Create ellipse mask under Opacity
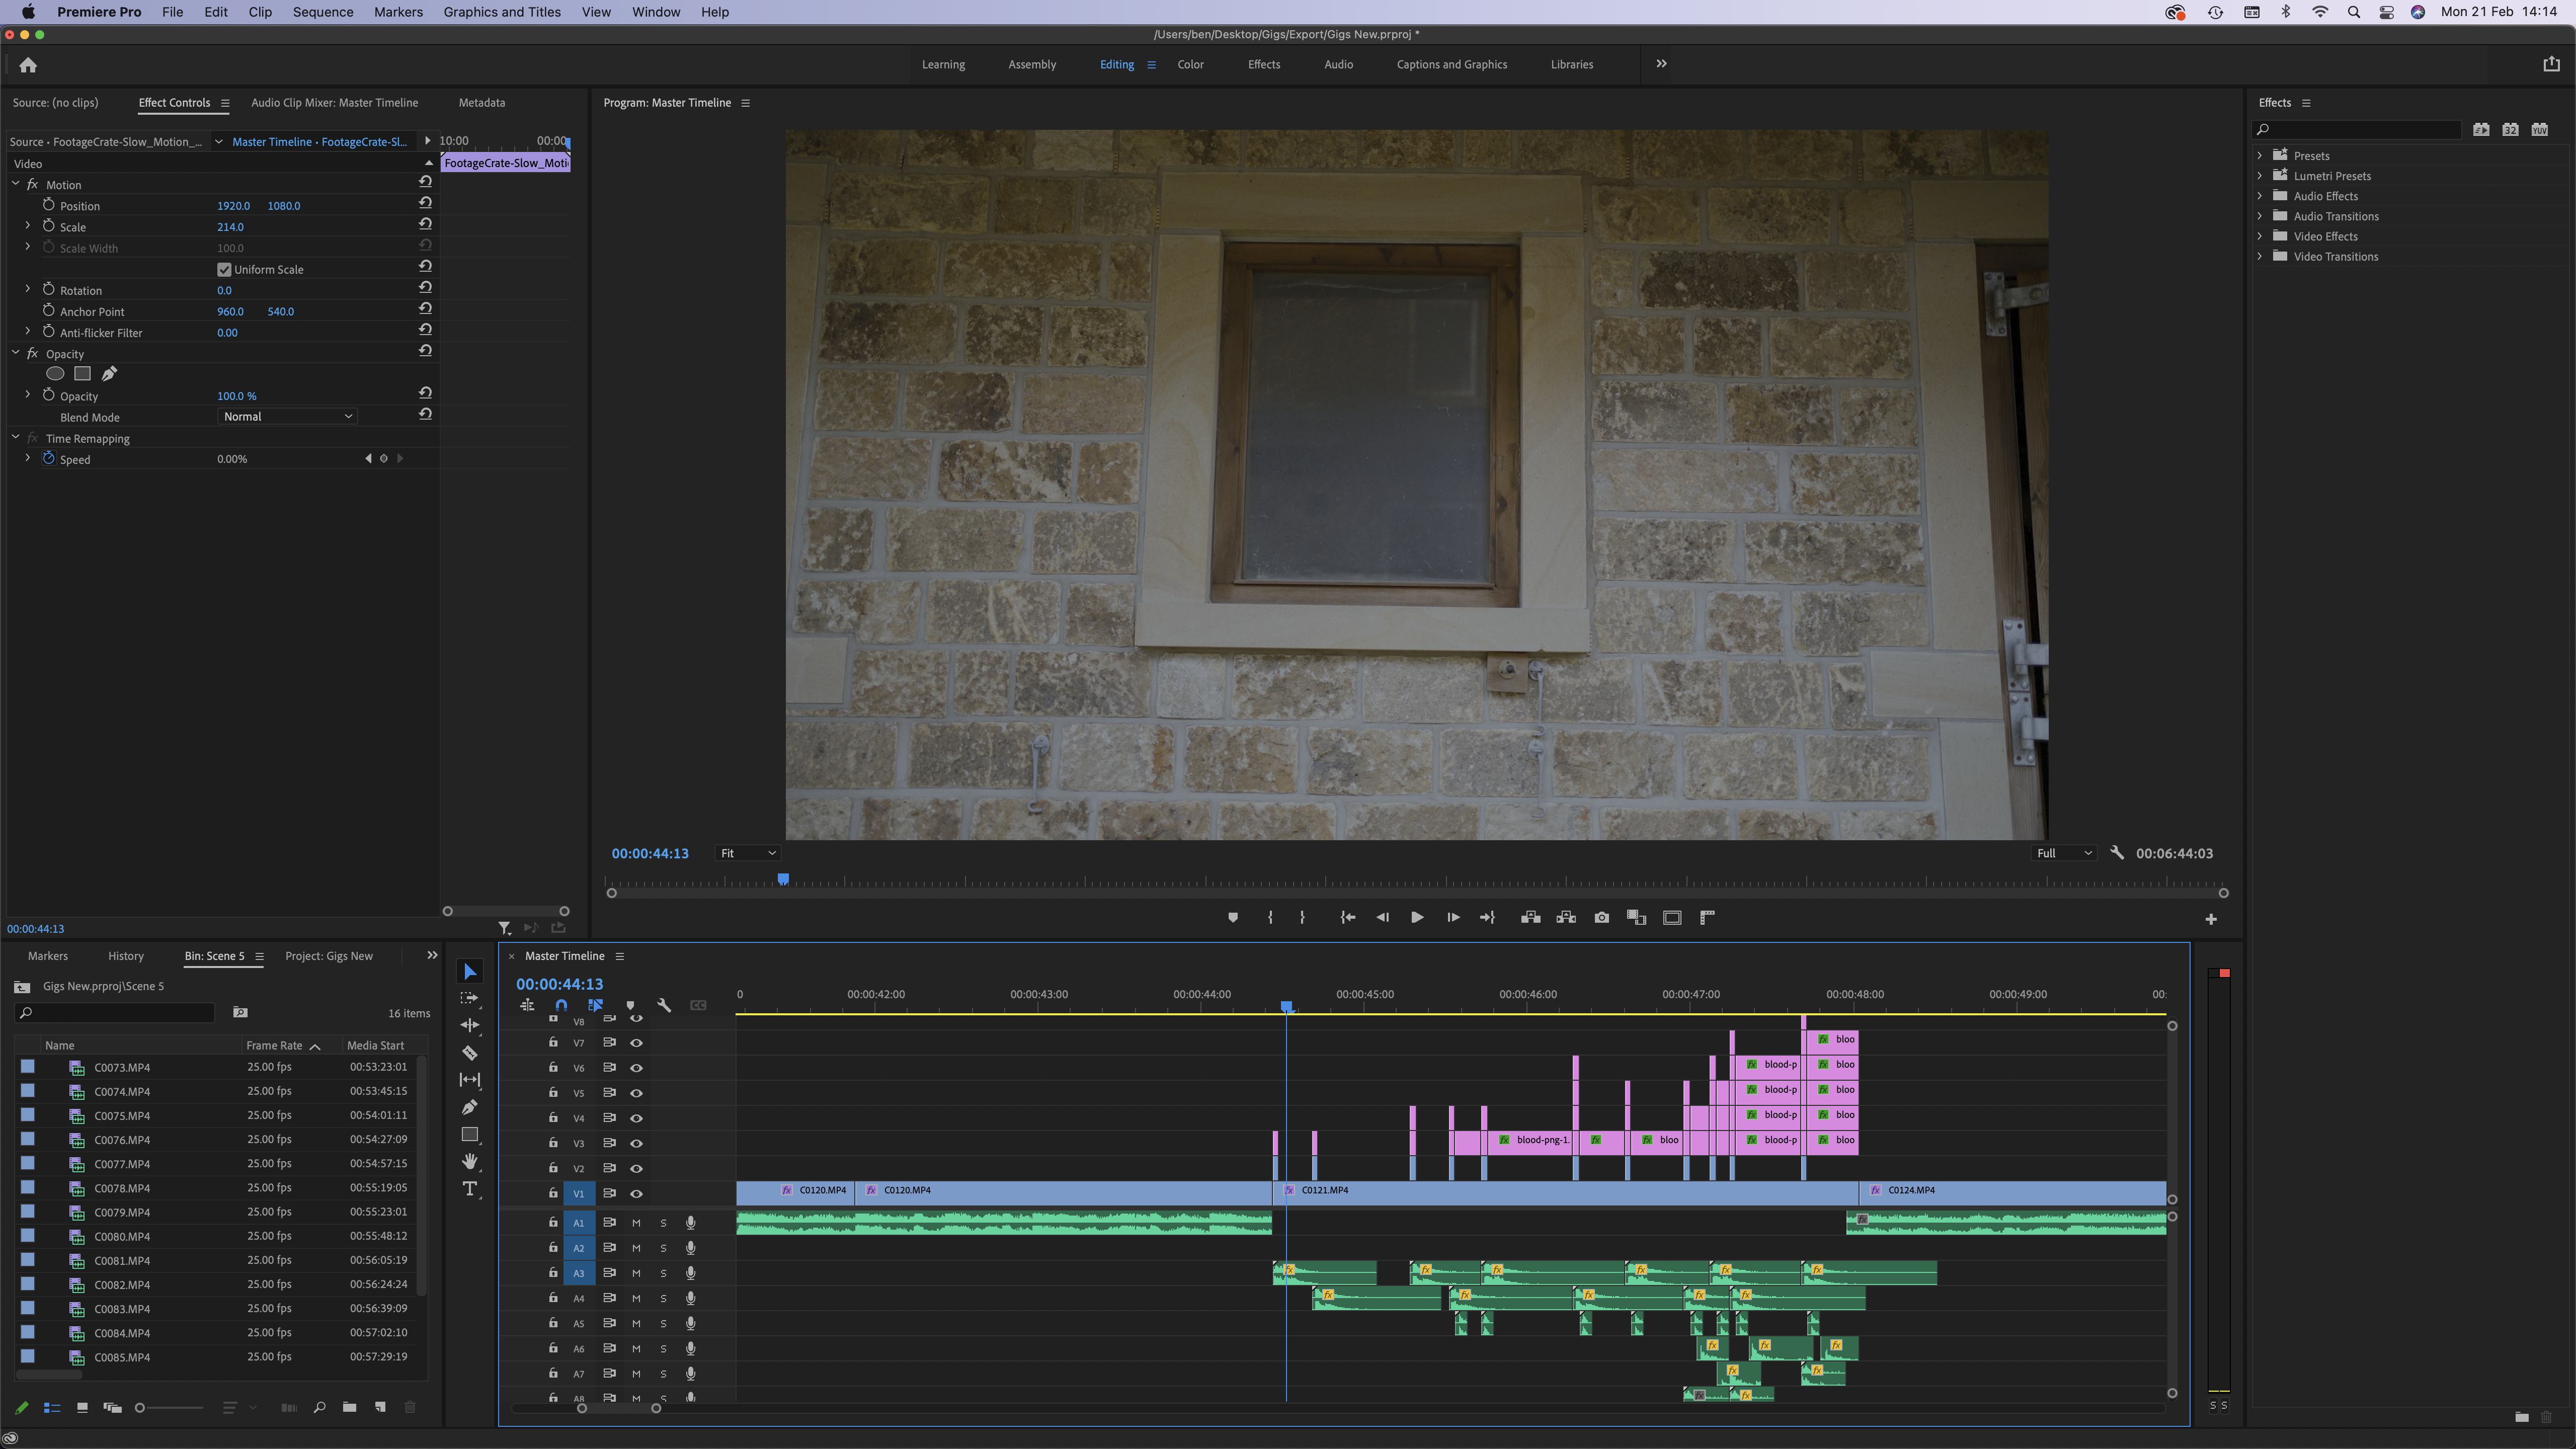 [55, 373]
